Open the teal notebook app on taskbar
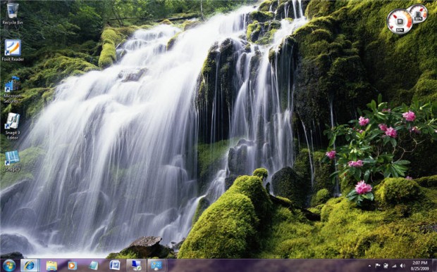Screen dimensions: 437x272 pyautogui.click(x=93, y=266)
